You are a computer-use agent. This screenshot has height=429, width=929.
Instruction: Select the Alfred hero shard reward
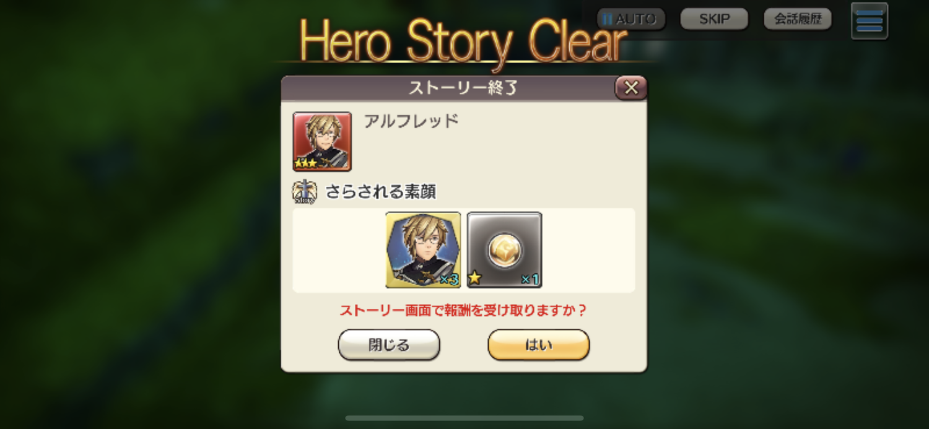click(423, 250)
